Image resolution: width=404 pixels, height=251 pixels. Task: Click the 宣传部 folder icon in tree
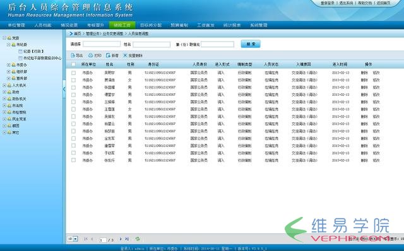13,78
